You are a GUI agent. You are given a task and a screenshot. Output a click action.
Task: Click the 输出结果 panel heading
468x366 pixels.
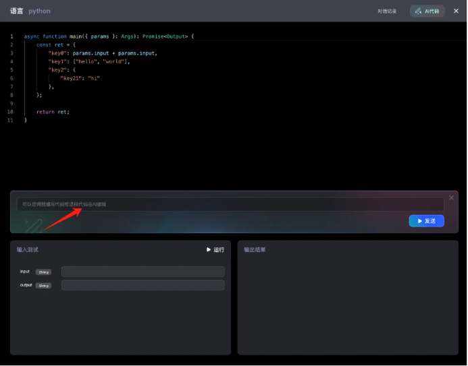click(x=255, y=249)
